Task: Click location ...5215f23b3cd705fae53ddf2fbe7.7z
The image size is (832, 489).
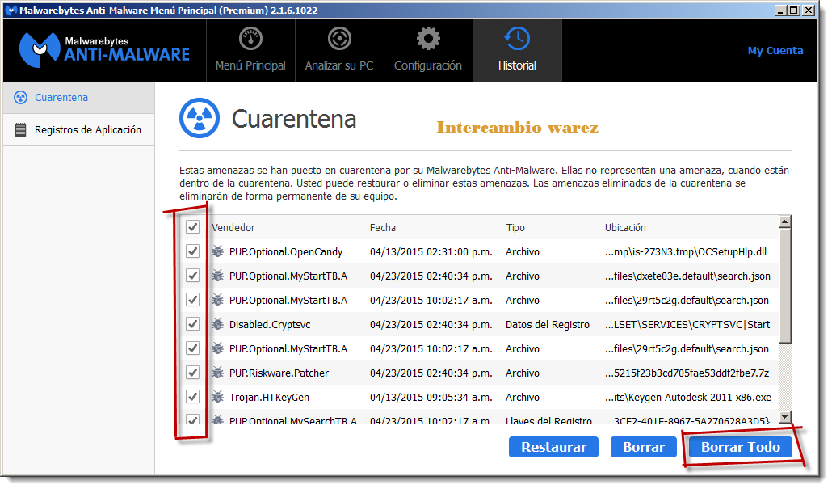Action: point(687,373)
